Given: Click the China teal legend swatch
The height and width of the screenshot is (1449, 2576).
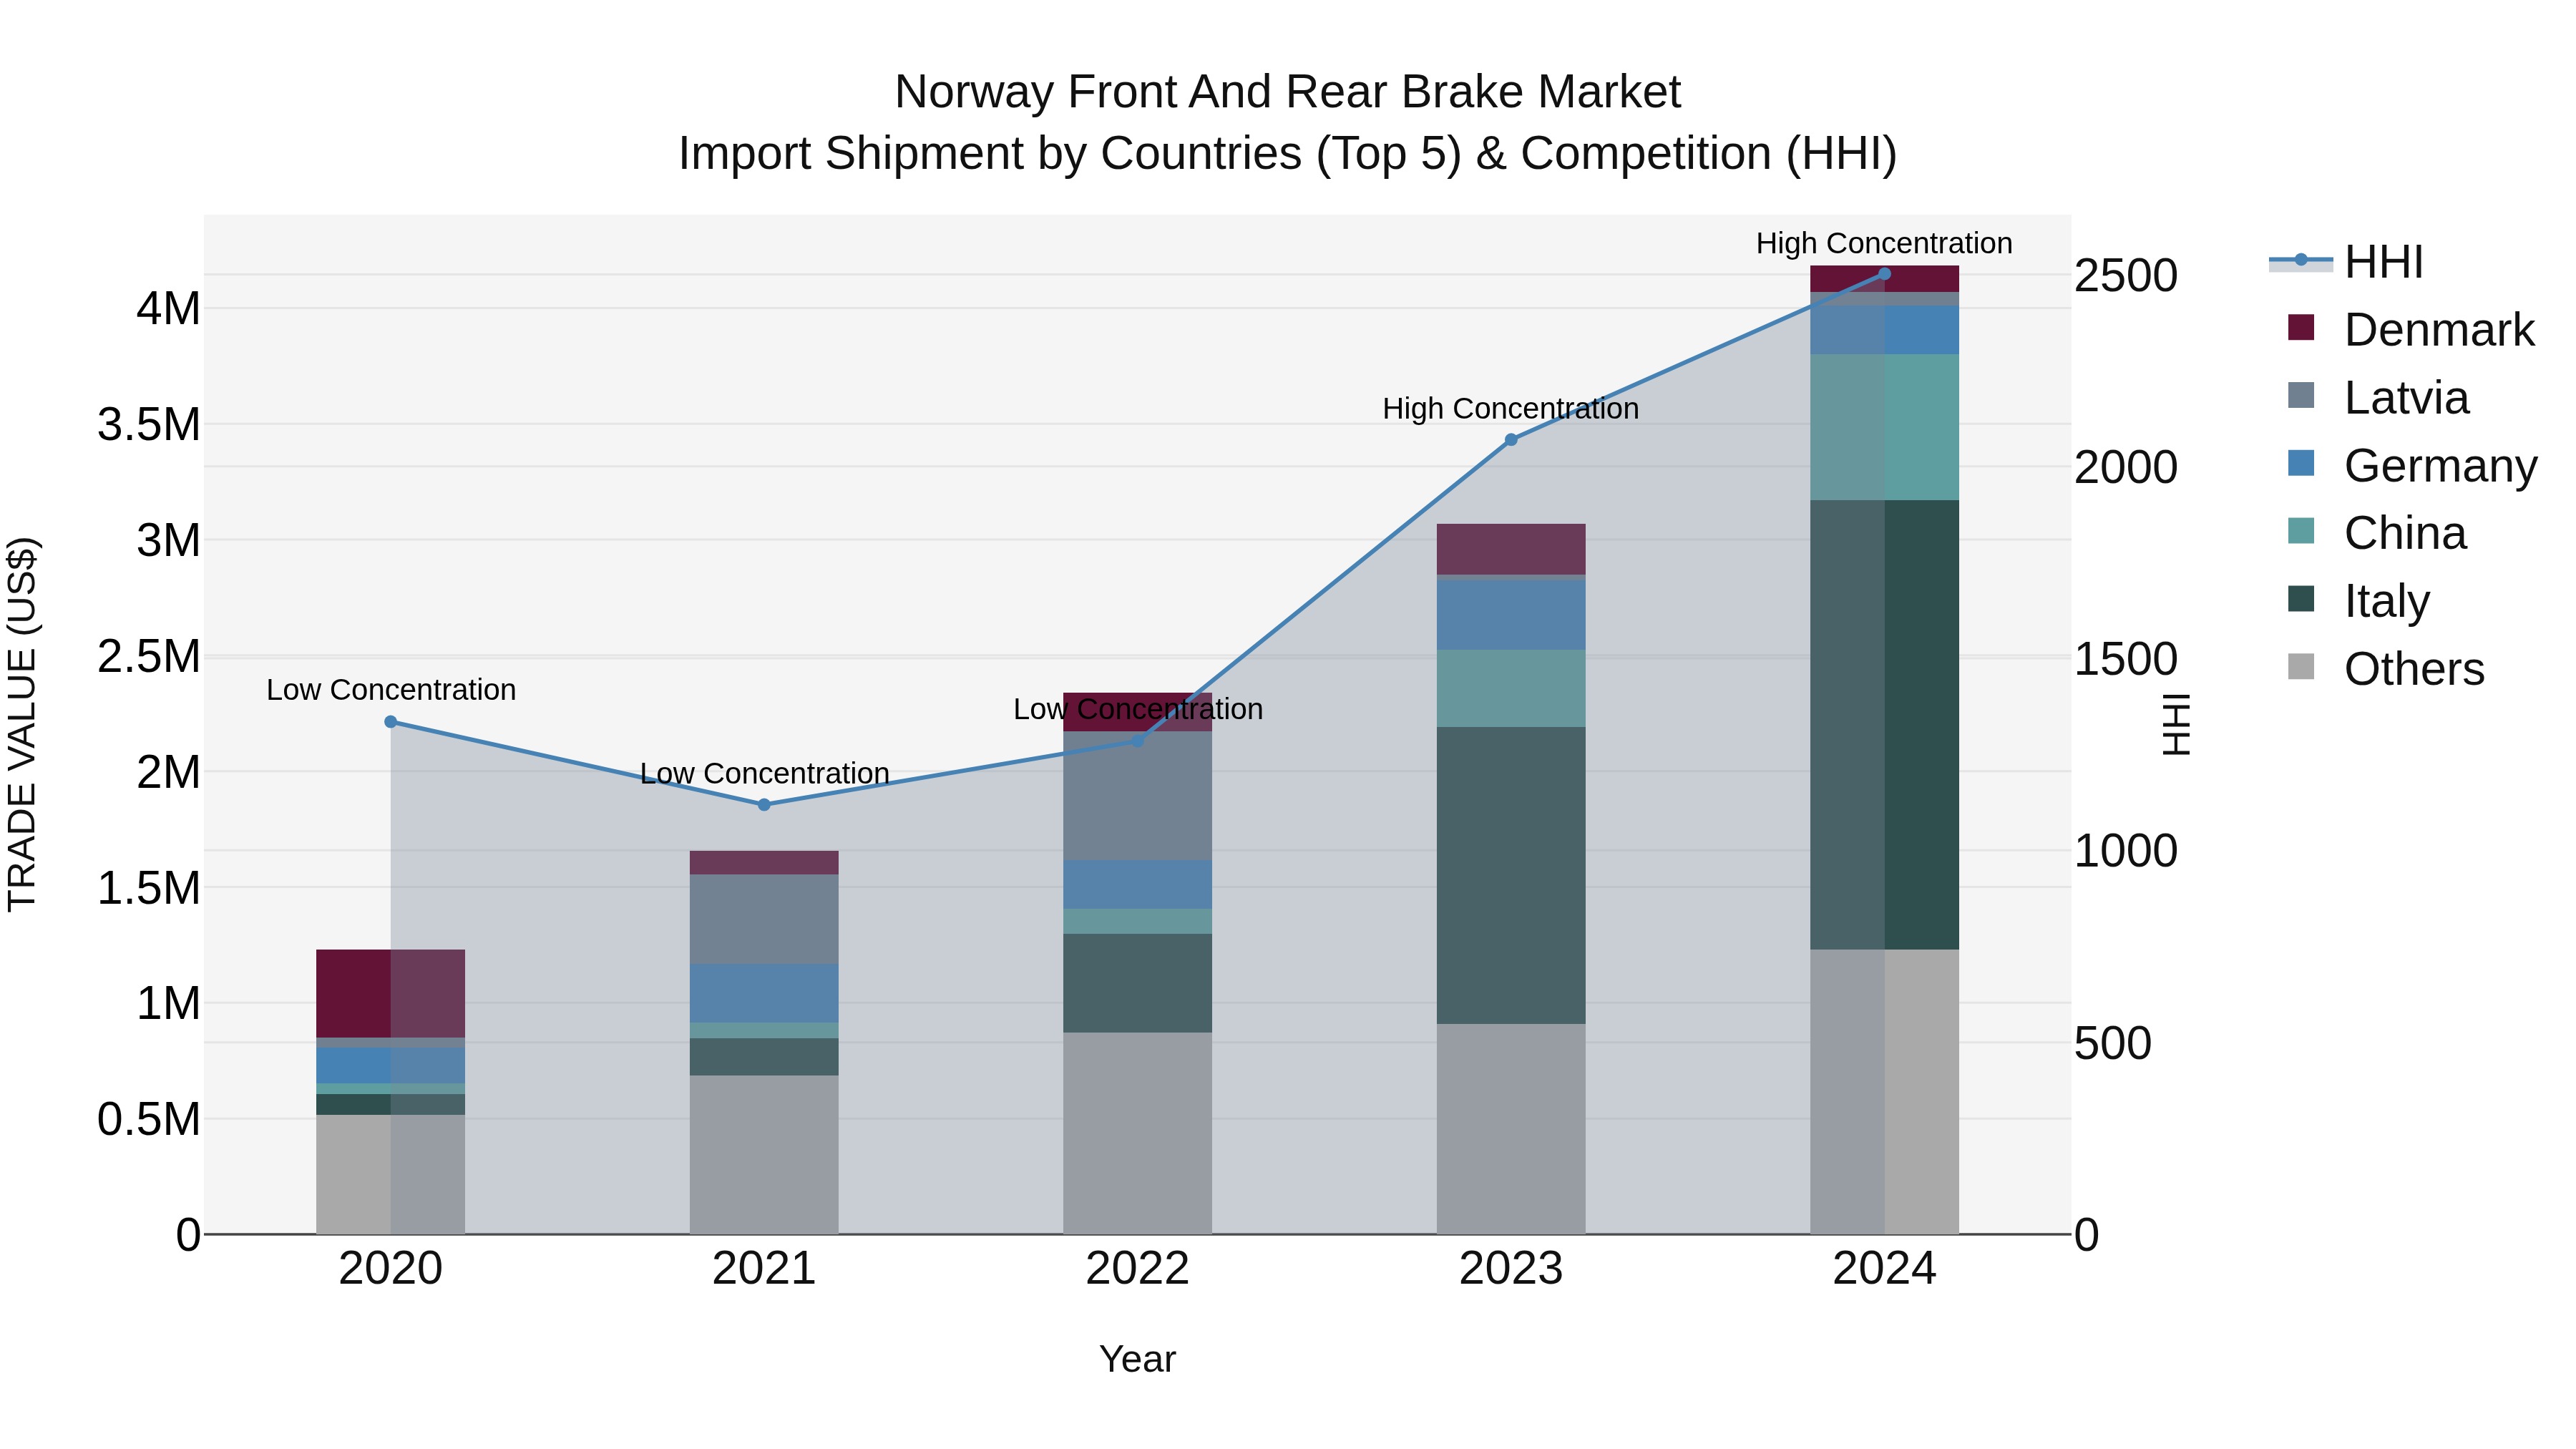Looking at the screenshot, I should (x=2301, y=530).
